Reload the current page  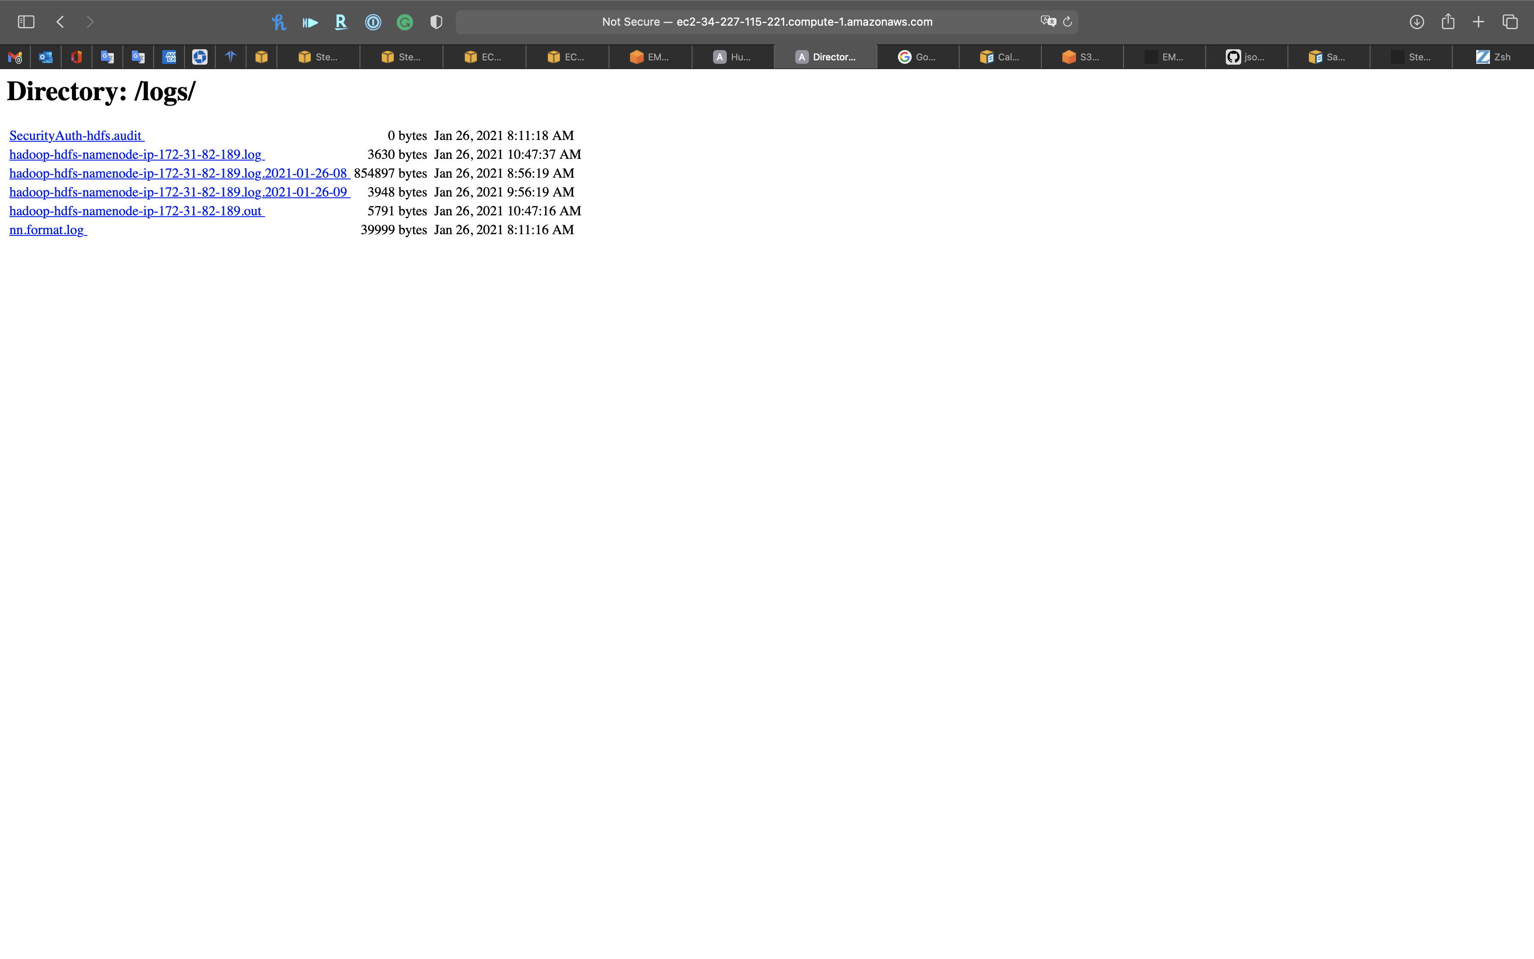click(1067, 21)
